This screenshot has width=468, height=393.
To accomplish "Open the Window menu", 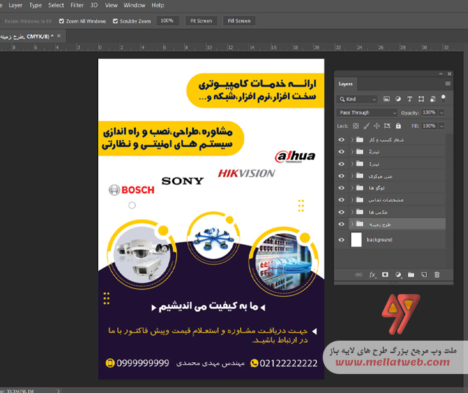I will tap(134, 5).
